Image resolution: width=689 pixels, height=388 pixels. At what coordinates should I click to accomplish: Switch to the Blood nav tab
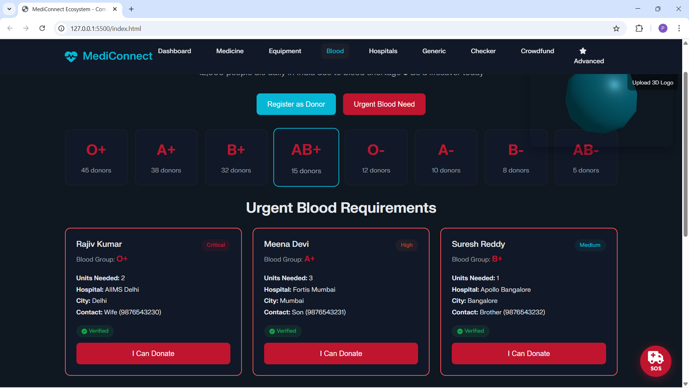(335, 51)
